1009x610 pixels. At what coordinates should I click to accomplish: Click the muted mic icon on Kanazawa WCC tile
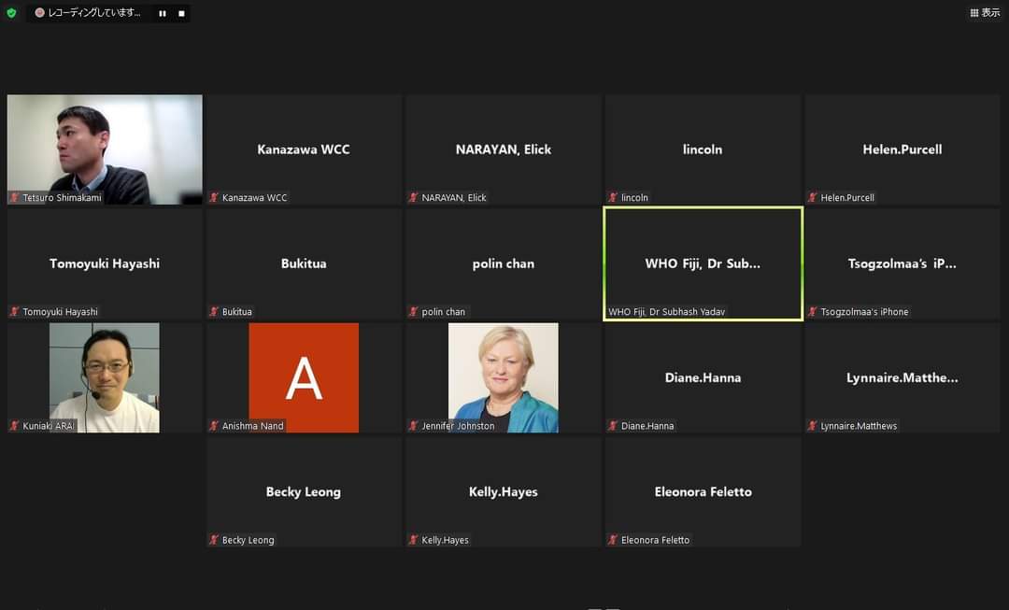click(x=214, y=198)
